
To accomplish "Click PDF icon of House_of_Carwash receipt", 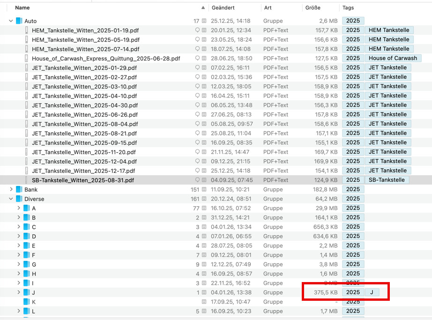I will pos(27,59).
